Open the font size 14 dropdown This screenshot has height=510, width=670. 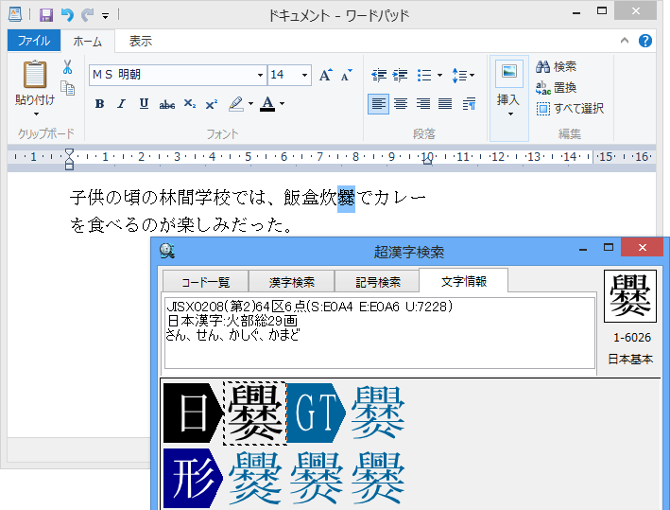(304, 75)
